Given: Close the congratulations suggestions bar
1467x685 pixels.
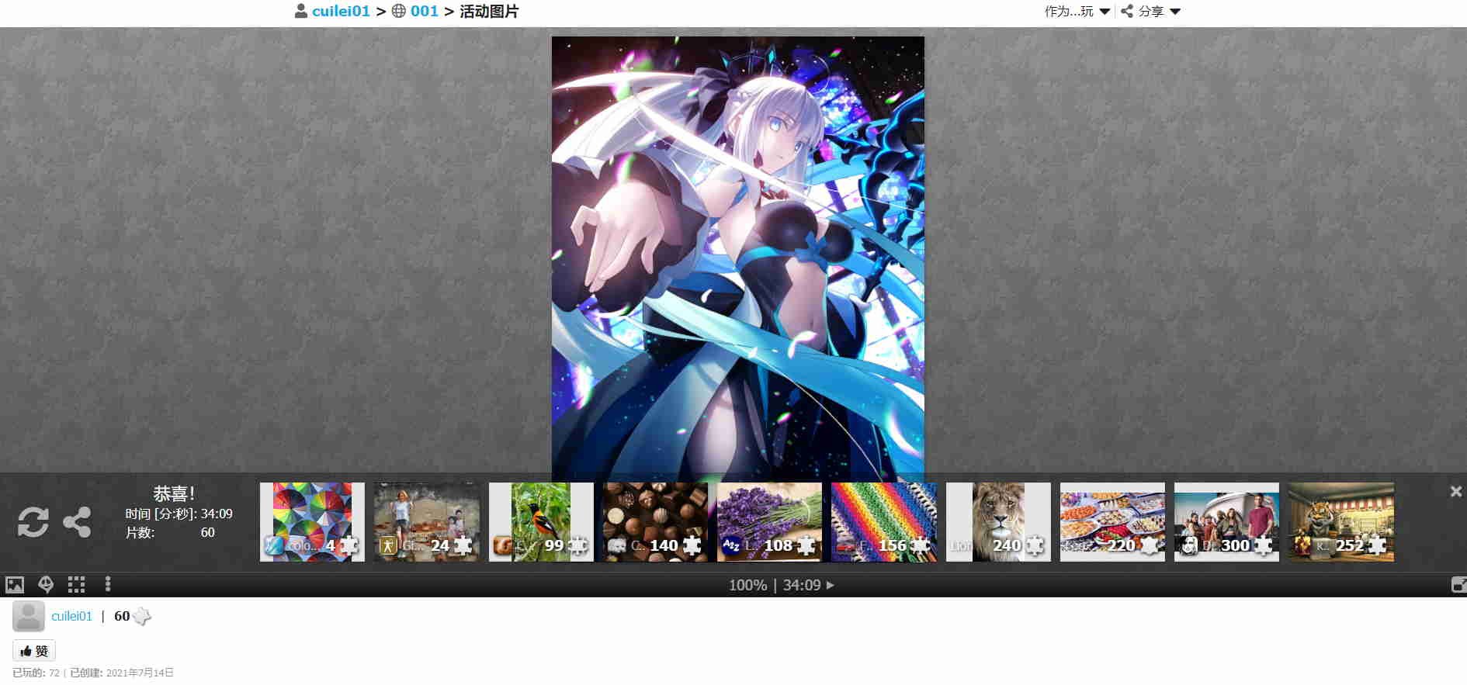Looking at the screenshot, I should [1456, 491].
